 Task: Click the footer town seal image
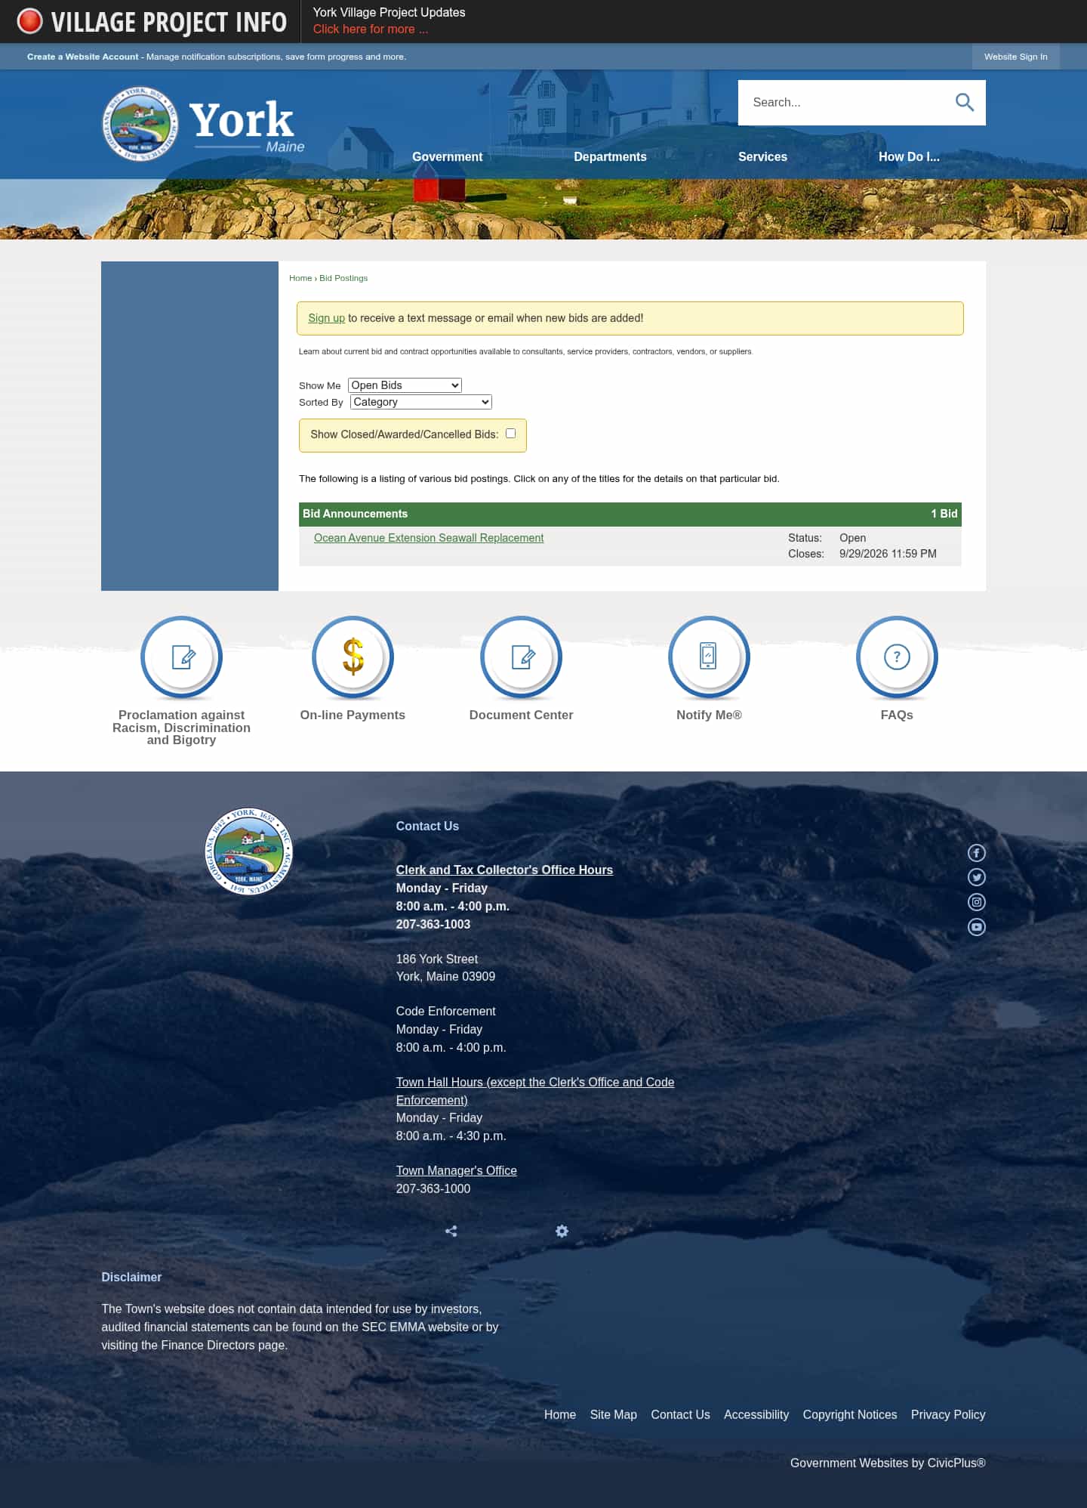coord(249,851)
